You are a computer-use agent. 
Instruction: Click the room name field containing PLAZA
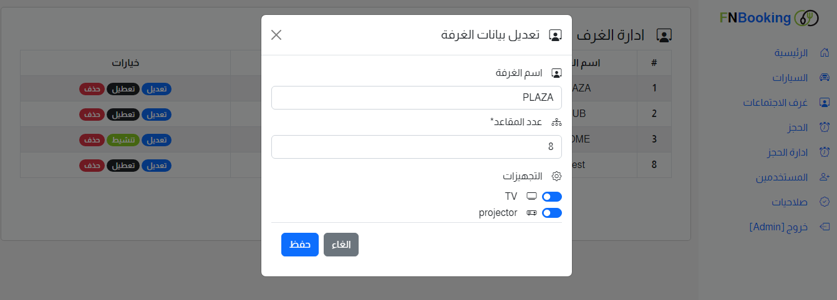pyautogui.click(x=417, y=98)
